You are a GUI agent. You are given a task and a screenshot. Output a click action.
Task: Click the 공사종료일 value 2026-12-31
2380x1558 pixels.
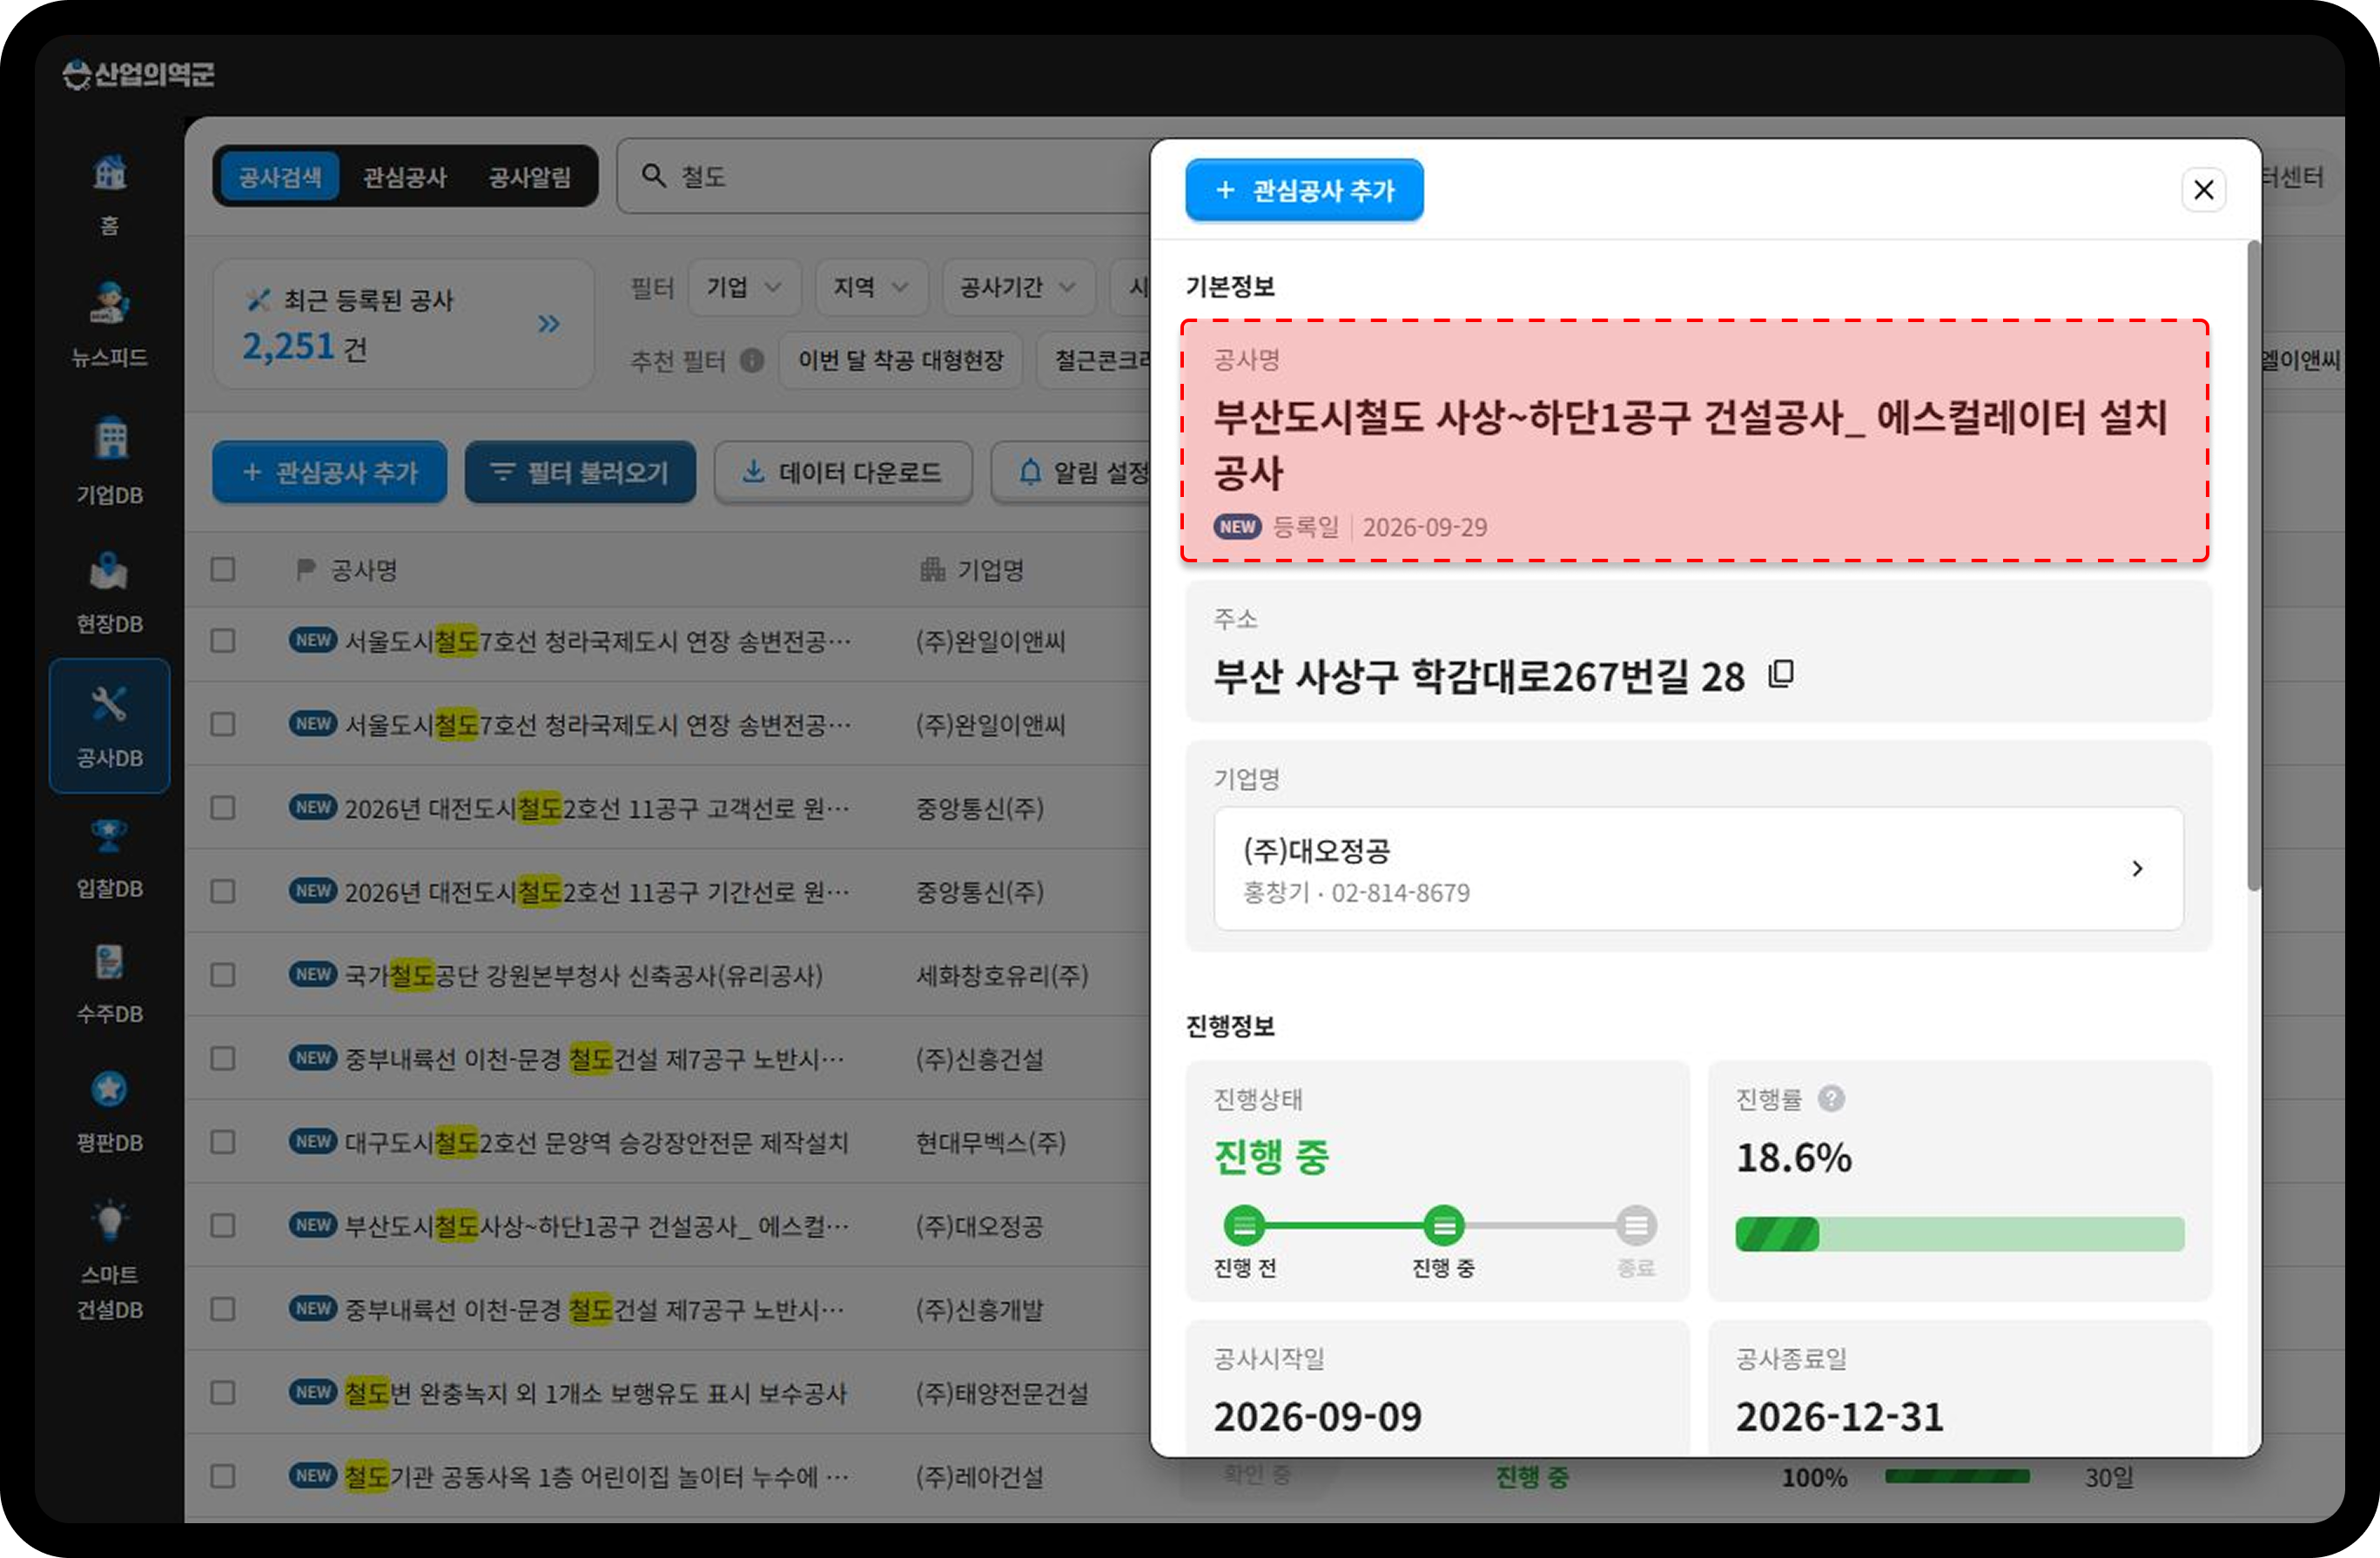coord(1839,1416)
